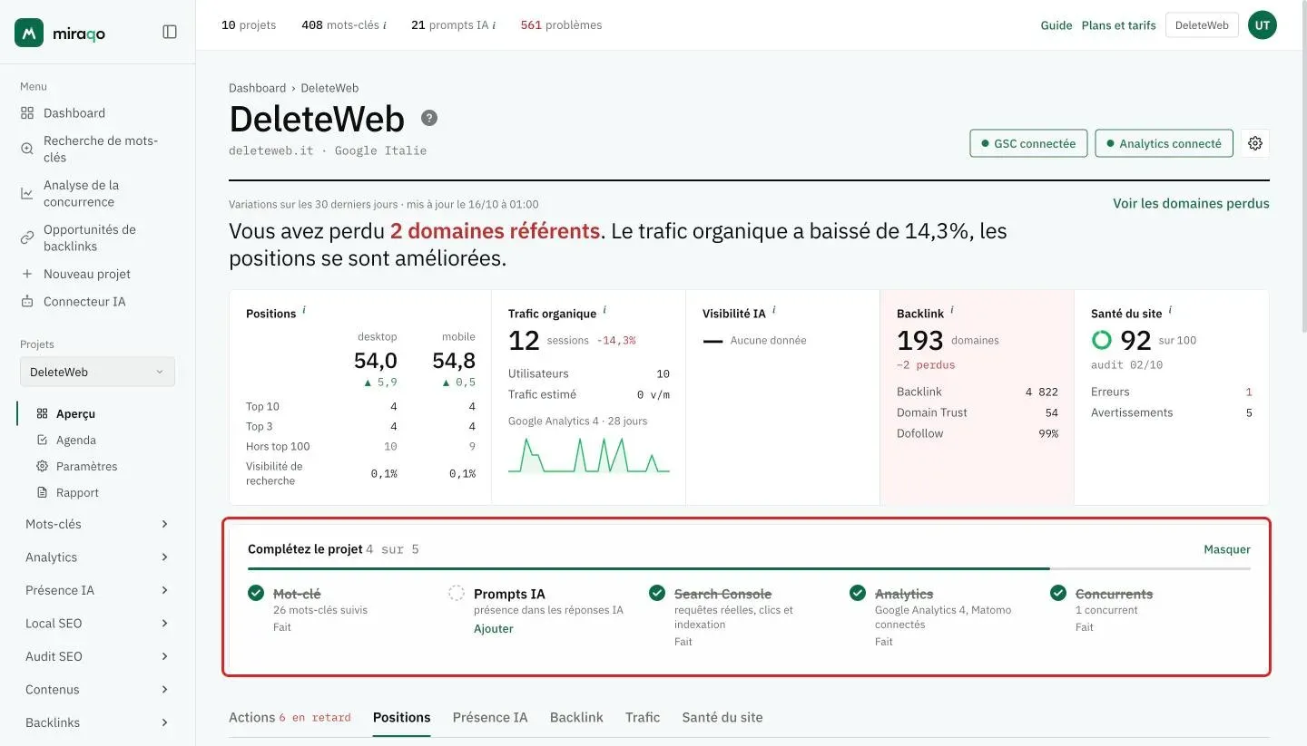This screenshot has width=1307, height=746.
Task: Click the miraqo logo icon
Action: (x=29, y=33)
